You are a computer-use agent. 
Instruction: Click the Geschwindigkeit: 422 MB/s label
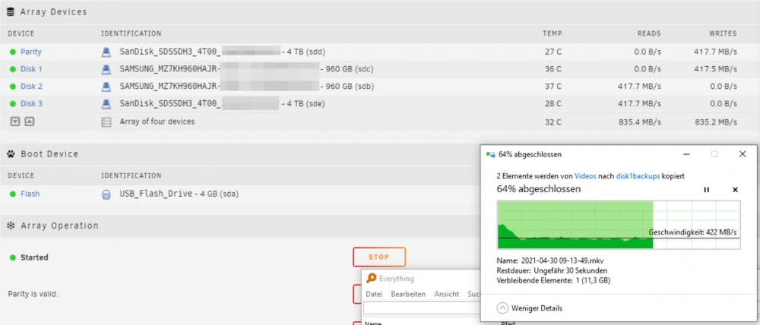692,232
